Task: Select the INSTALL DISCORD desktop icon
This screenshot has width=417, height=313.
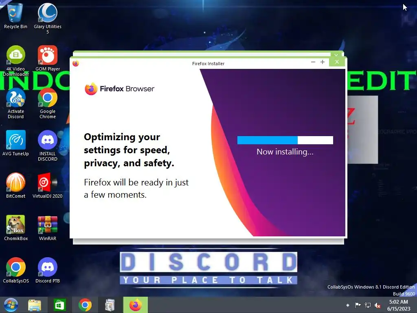Action: coord(48,145)
